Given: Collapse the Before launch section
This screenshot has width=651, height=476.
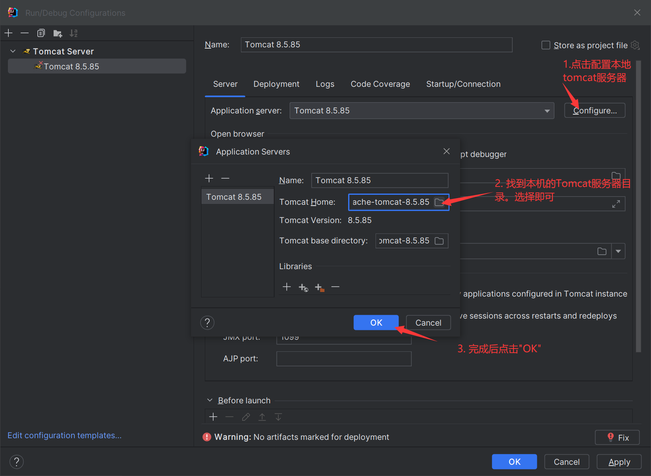Looking at the screenshot, I should click(x=210, y=401).
